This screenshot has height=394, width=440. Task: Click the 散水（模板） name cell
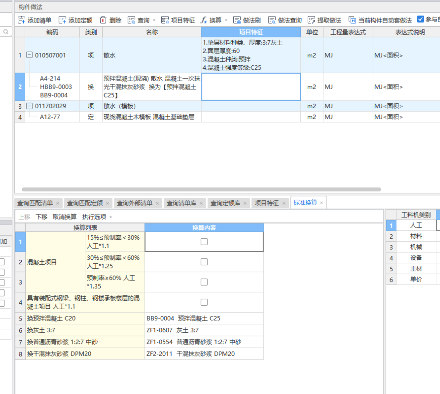pyautogui.click(x=152, y=106)
